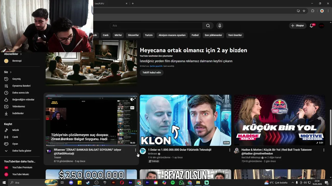Click the search magnifier button
This screenshot has height=186, width=332.
coord(208,26)
